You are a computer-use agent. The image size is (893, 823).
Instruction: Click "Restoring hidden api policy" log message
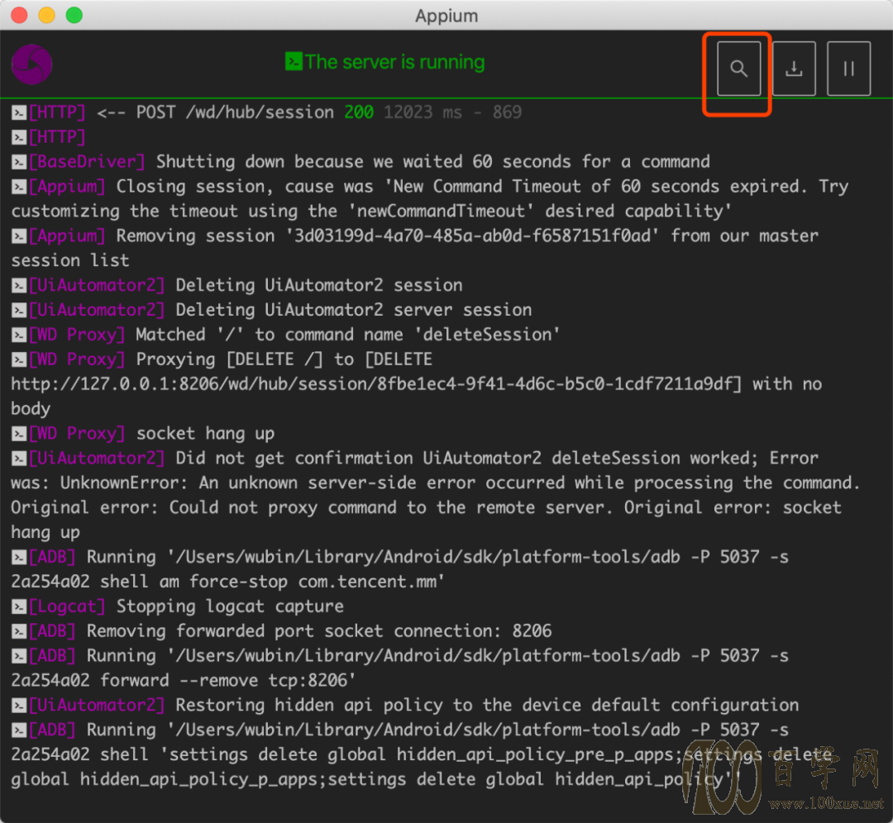point(487,705)
